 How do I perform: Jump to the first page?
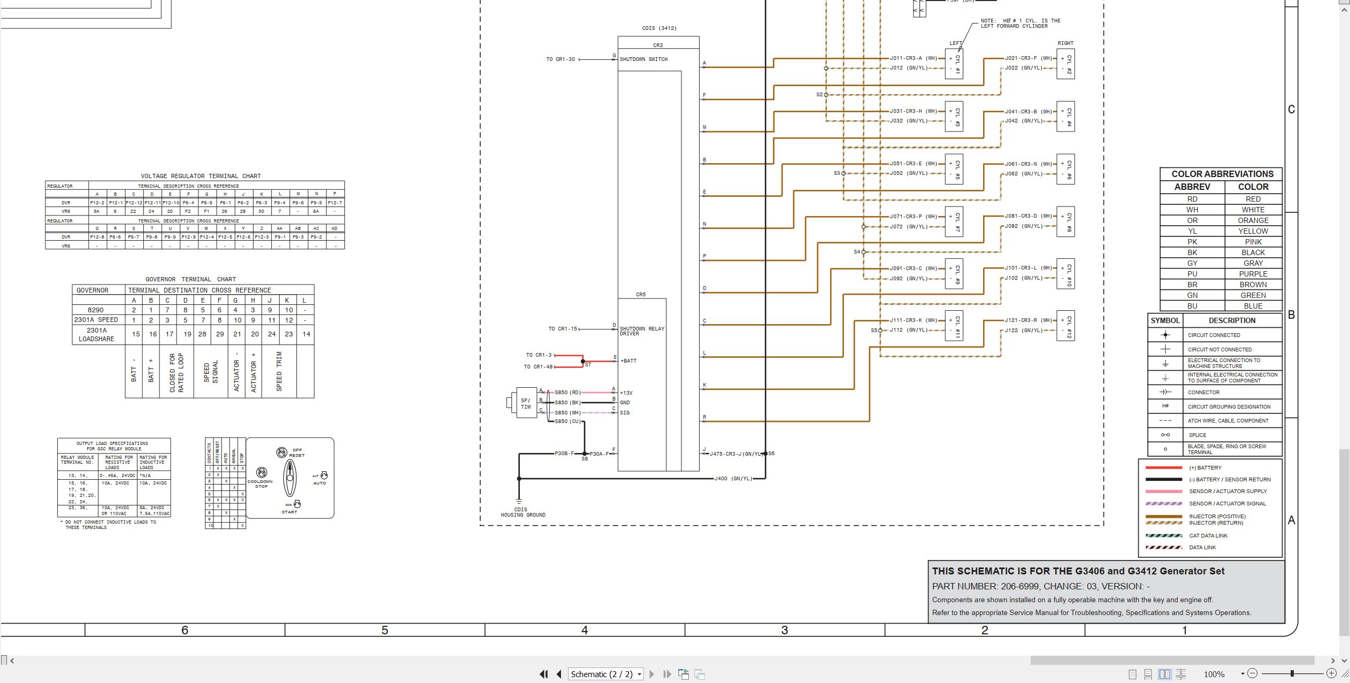[543, 674]
